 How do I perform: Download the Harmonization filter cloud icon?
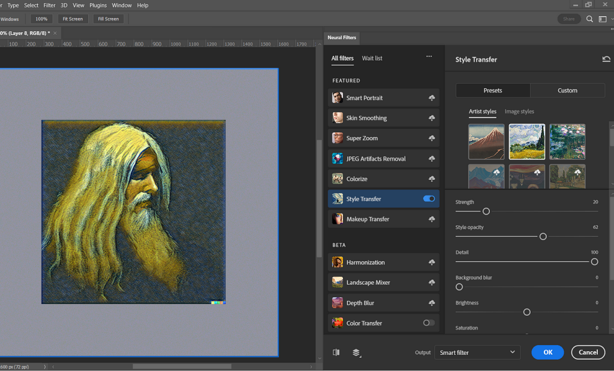tap(432, 262)
